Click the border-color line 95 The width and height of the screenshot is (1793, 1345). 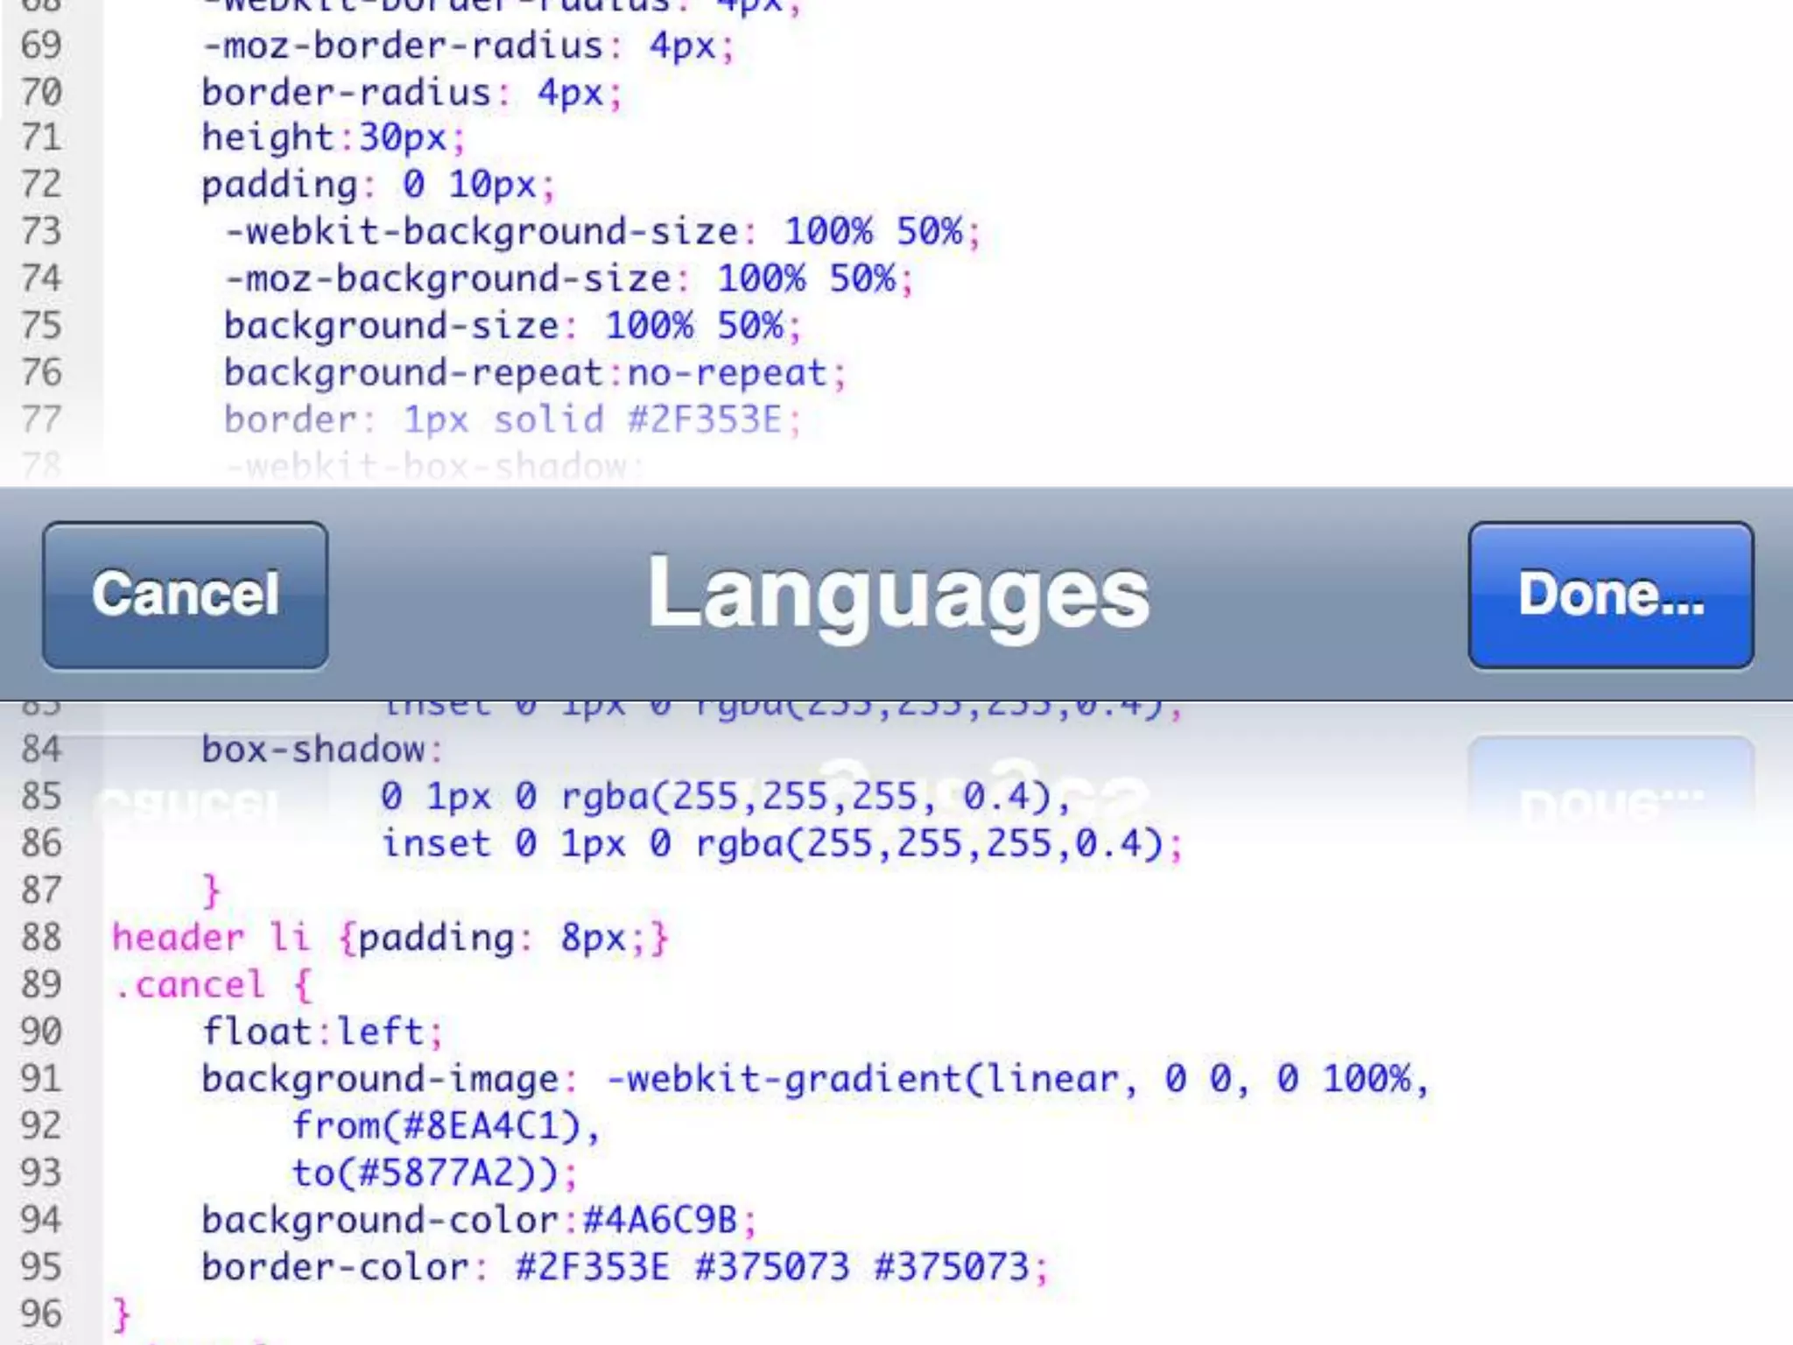coord(623,1267)
